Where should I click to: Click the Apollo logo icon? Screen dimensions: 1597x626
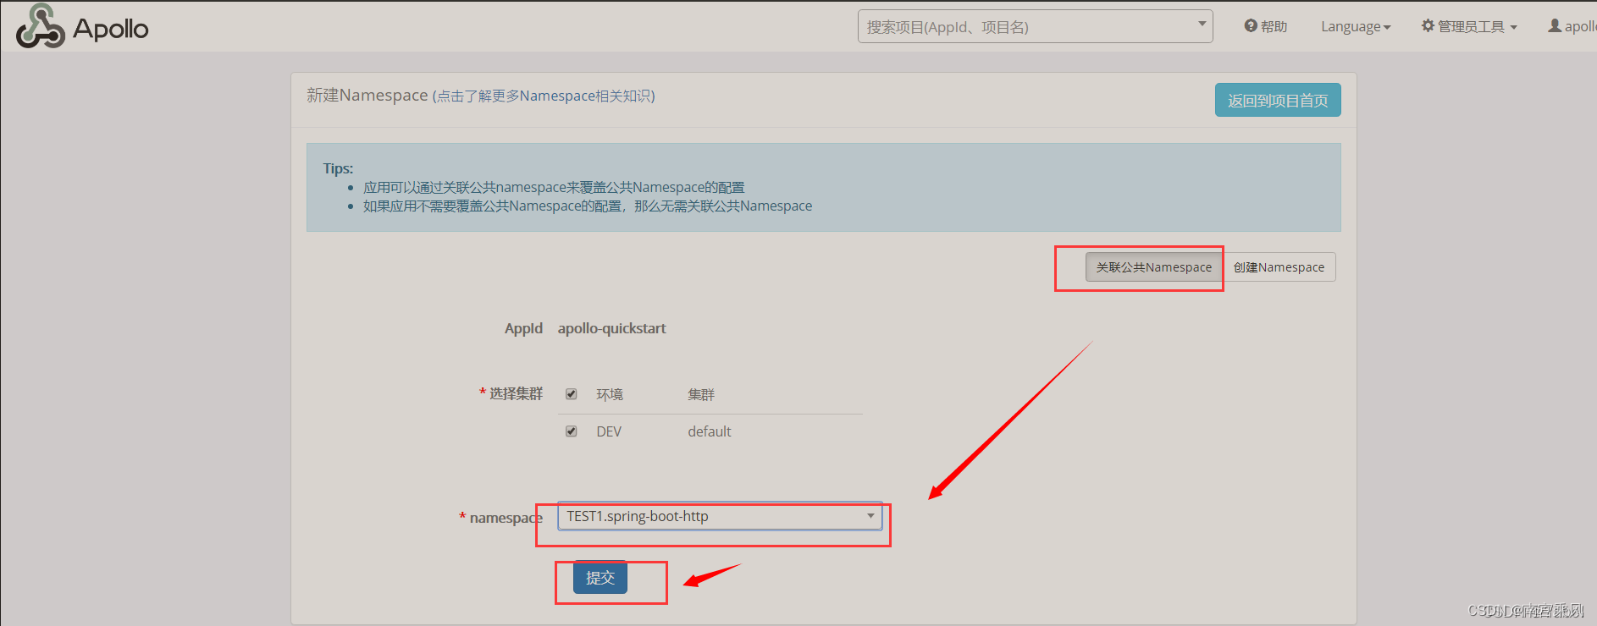[x=40, y=25]
